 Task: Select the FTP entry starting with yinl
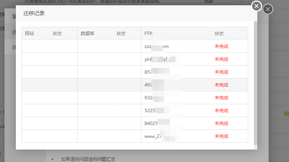pyautogui.click(x=160, y=59)
